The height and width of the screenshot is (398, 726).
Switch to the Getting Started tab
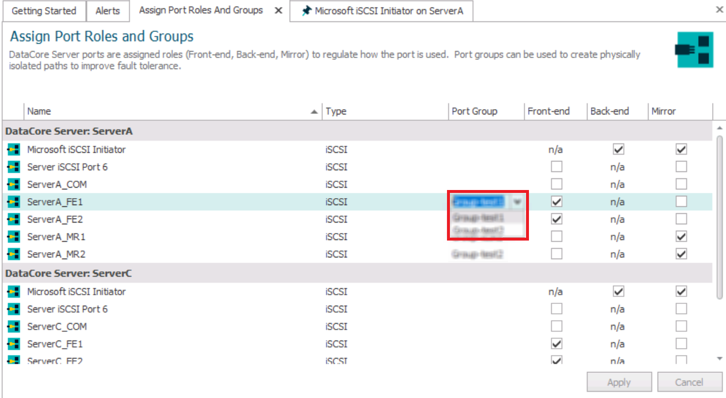click(x=44, y=11)
